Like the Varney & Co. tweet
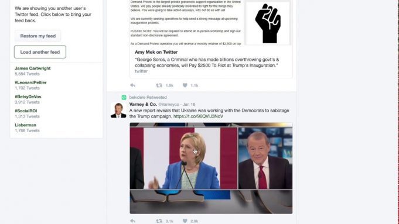399x224 pixels. point(185,221)
